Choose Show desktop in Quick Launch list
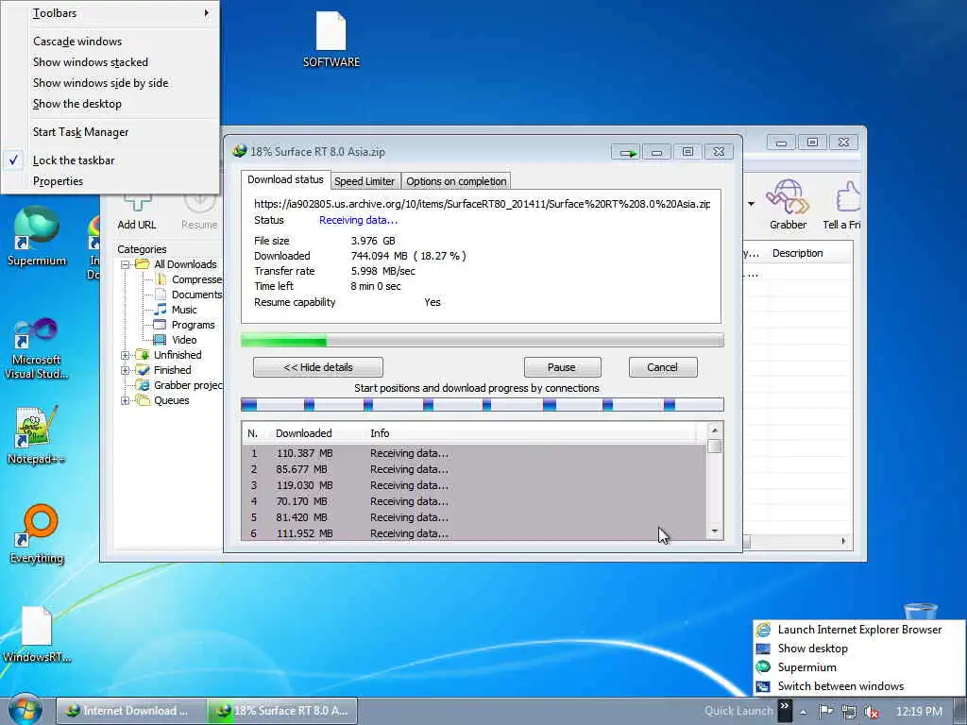Viewport: 967px width, 725px height. click(859, 649)
